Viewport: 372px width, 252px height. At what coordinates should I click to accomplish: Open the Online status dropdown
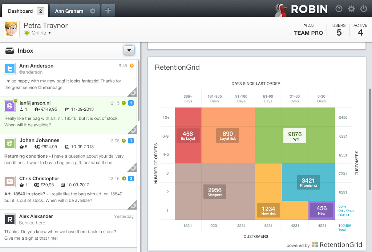tap(41, 33)
